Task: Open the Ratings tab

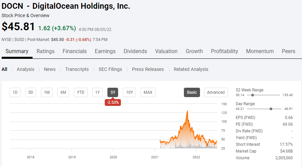Action: tap(45, 51)
